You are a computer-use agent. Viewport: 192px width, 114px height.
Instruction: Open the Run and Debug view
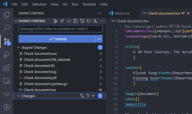click(x=7, y=55)
